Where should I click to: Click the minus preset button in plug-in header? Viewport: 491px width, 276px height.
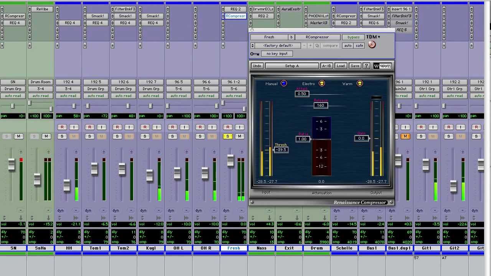pyautogui.click(x=304, y=46)
